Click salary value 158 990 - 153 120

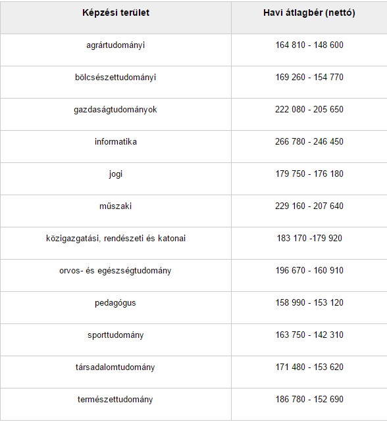[x=309, y=302]
